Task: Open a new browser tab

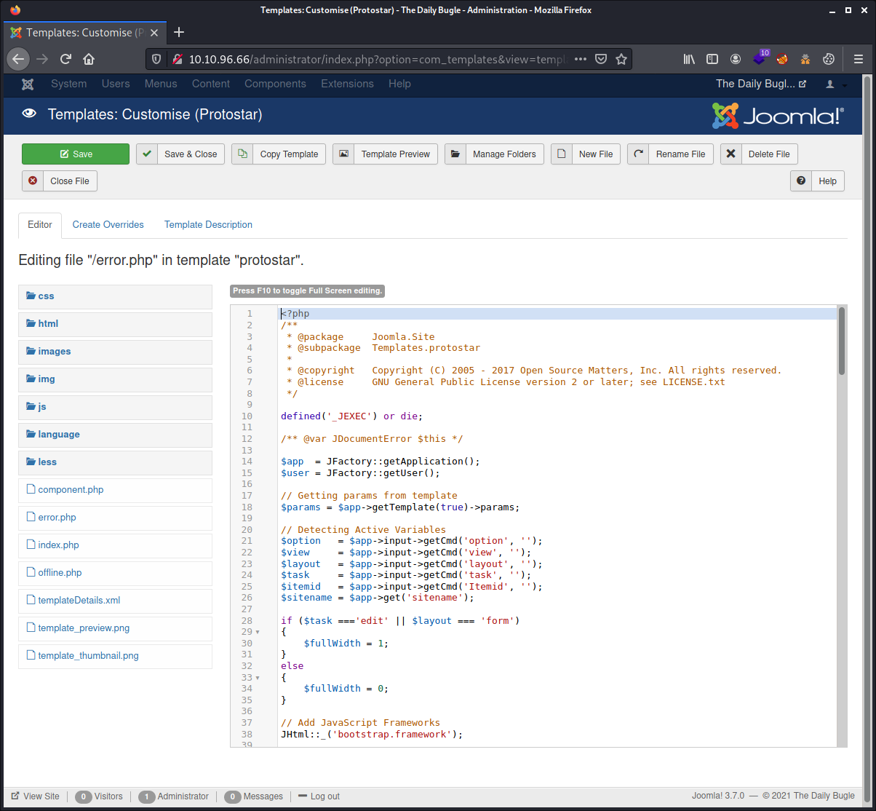Action: [x=179, y=32]
